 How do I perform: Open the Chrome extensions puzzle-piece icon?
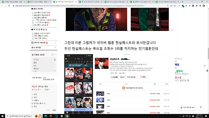click(197, 6)
